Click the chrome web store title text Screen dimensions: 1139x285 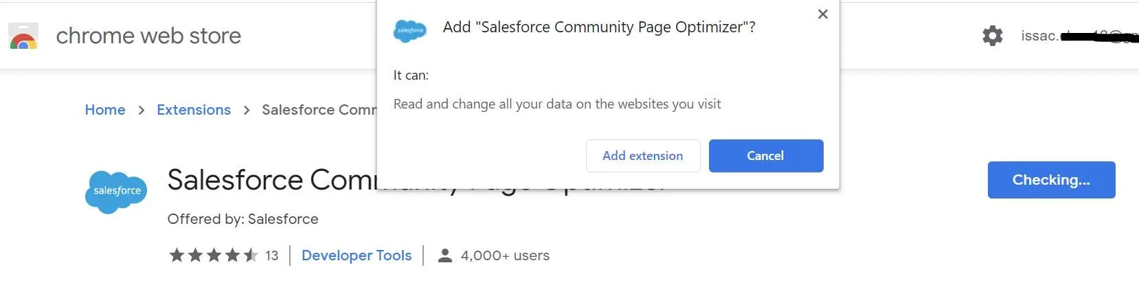point(148,36)
